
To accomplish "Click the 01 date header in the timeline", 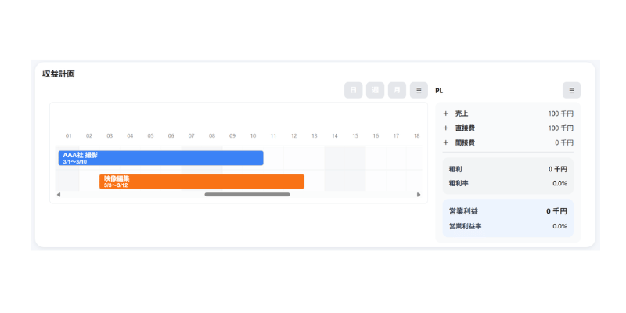I will click(69, 135).
